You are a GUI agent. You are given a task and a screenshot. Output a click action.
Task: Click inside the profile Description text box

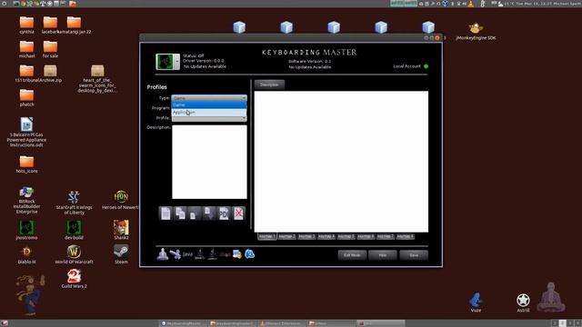(209, 162)
